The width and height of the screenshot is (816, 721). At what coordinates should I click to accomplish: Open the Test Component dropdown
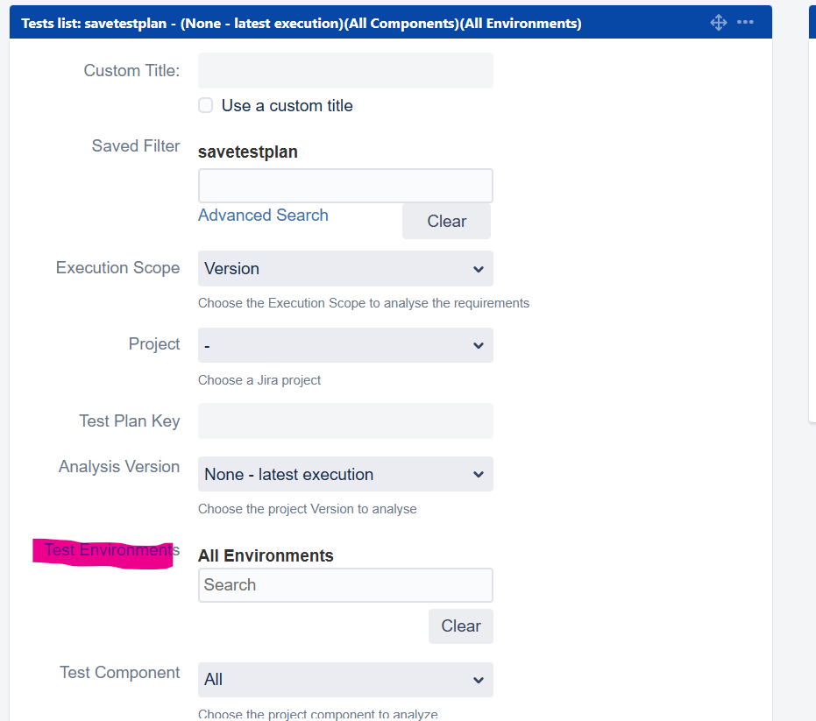345,679
